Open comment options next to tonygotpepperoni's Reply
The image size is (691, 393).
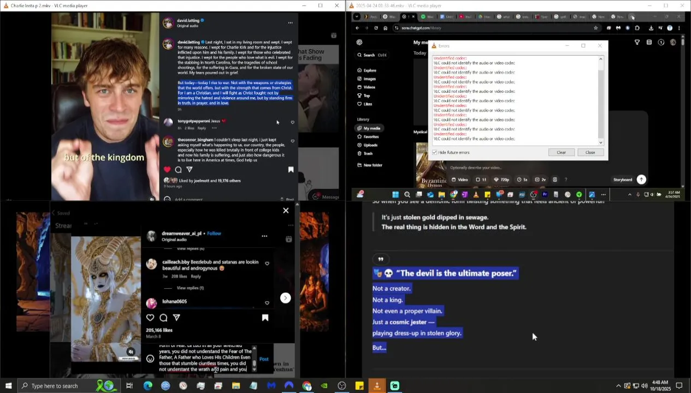214,128
